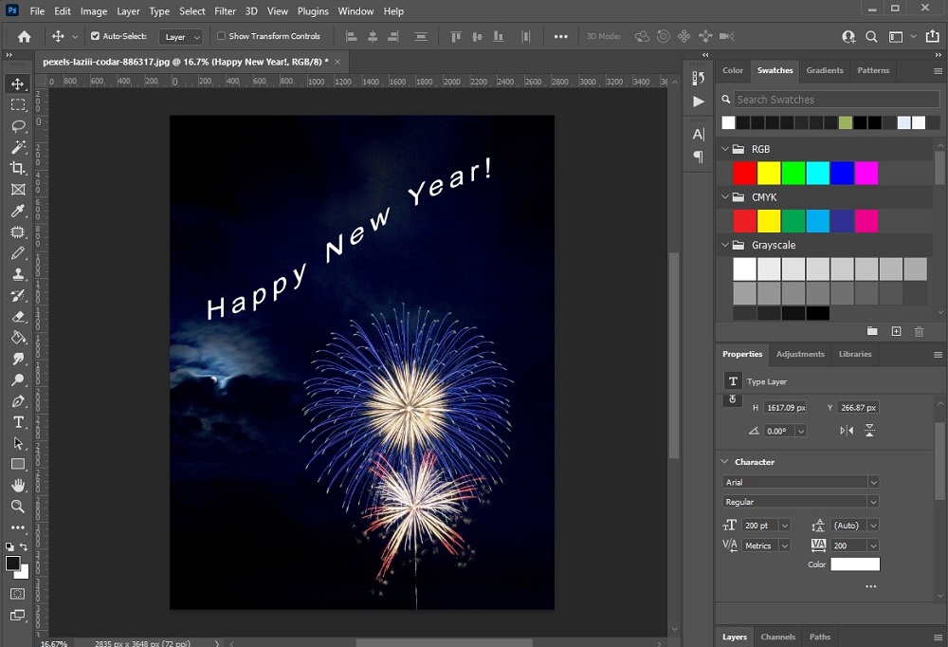Choose the Move tool
948x647 pixels.
click(x=17, y=83)
